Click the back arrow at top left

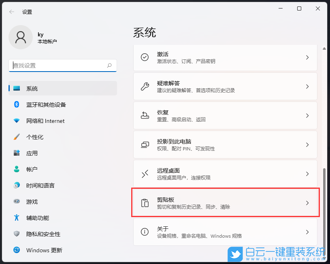[11, 12]
